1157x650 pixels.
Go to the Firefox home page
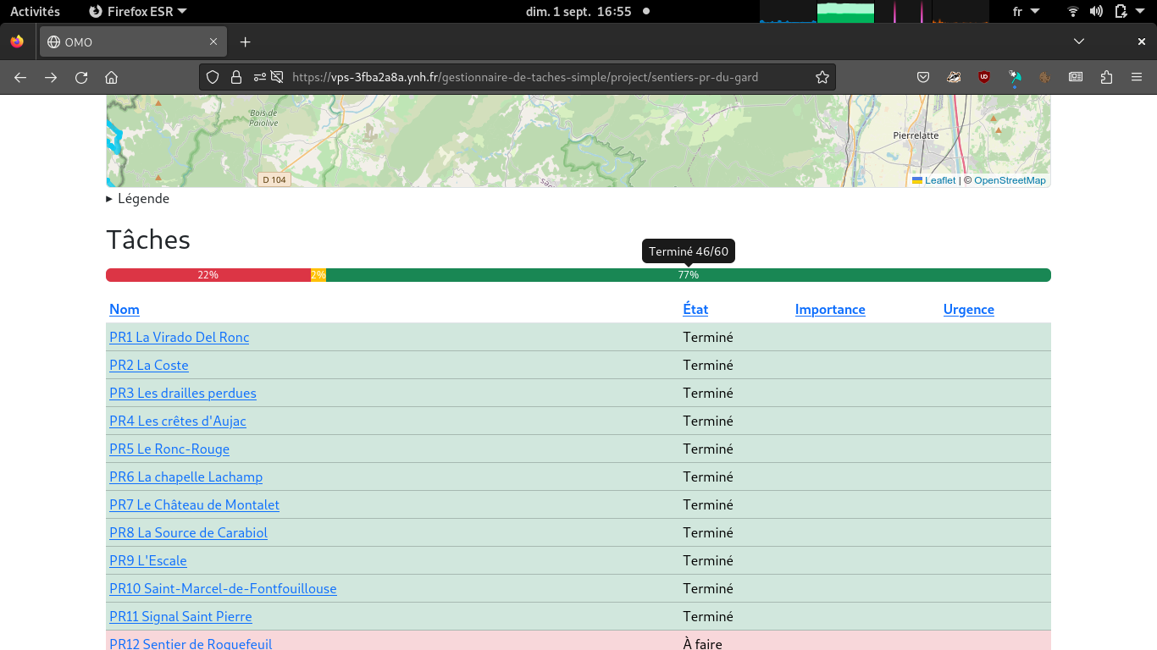coord(111,77)
